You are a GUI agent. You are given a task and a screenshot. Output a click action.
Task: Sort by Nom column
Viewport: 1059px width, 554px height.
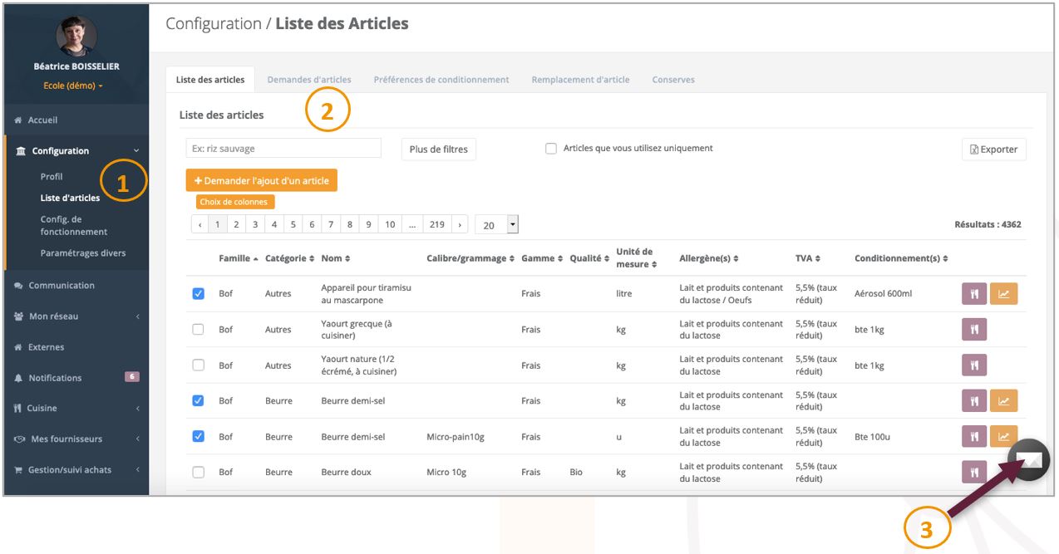point(336,258)
